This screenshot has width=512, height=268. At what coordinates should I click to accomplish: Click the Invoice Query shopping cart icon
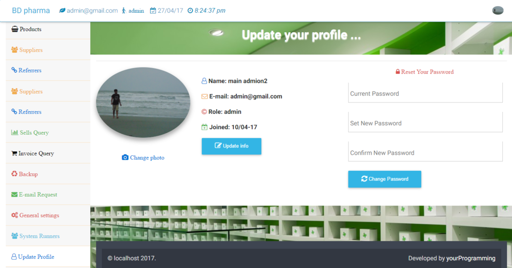[x=14, y=153]
